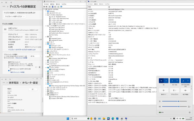Collapse the モニター node in Device Manager
This screenshot has width=194, height=121.
(x=46, y=84)
